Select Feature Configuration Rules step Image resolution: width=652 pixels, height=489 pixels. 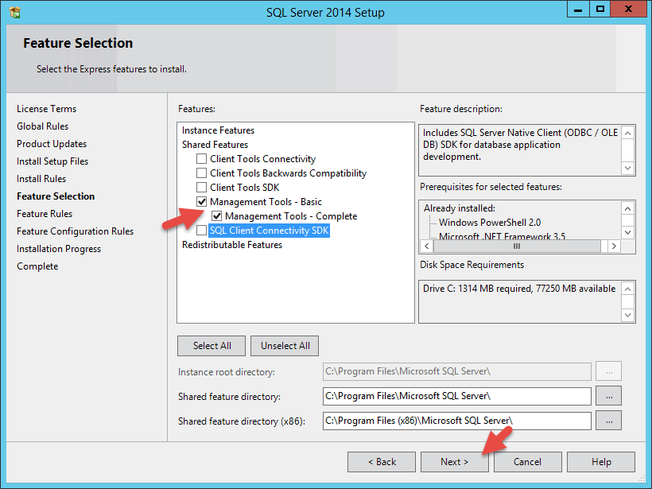[76, 231]
